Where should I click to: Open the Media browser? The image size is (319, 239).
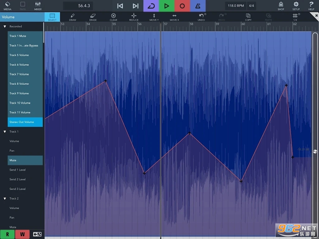coord(7,6)
